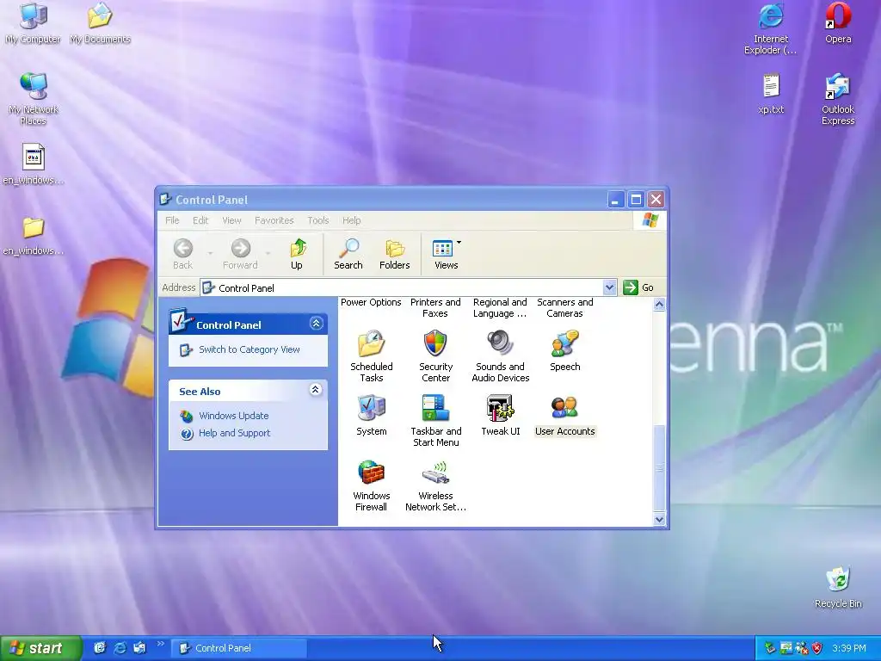Click Switch to Category View link
881x661 pixels.
click(249, 349)
